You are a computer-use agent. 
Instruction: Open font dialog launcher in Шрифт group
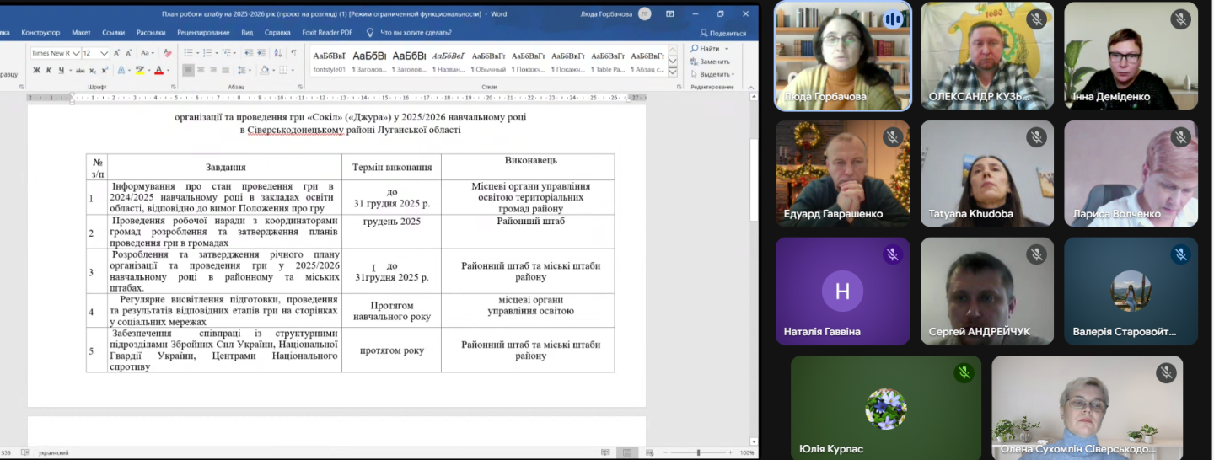click(x=174, y=87)
